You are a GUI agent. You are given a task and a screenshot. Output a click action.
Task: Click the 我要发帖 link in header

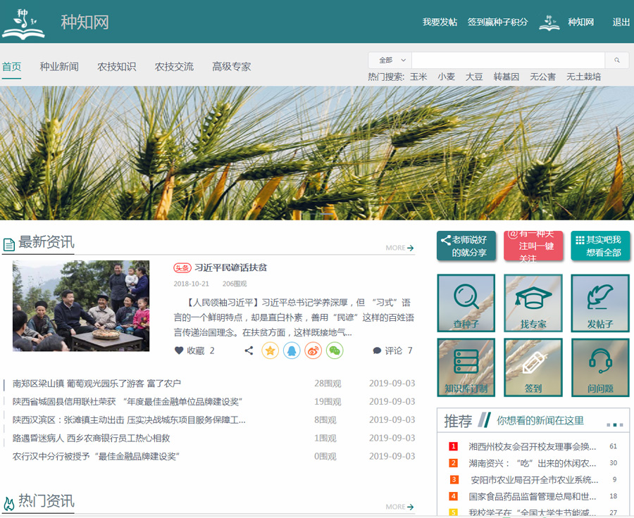pos(440,22)
